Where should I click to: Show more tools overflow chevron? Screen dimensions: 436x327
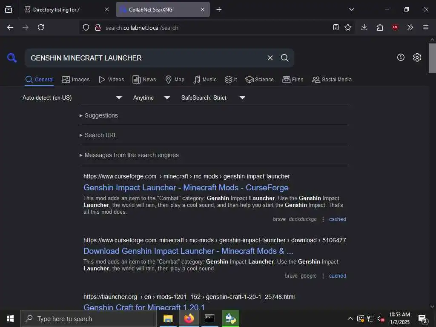click(410, 27)
